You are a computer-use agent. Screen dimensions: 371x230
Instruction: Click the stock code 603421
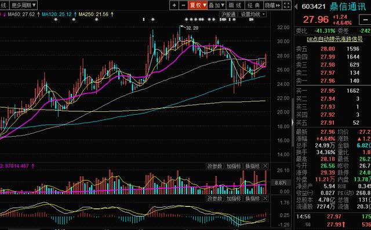314,6
